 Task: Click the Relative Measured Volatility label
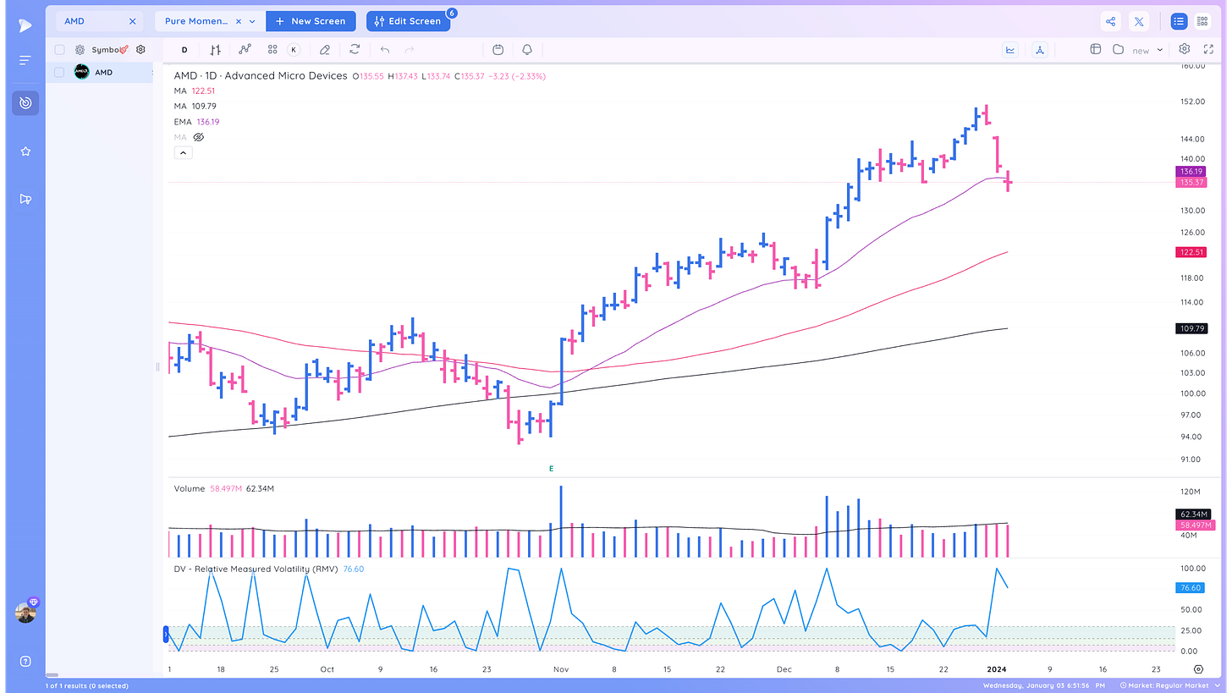tap(256, 569)
